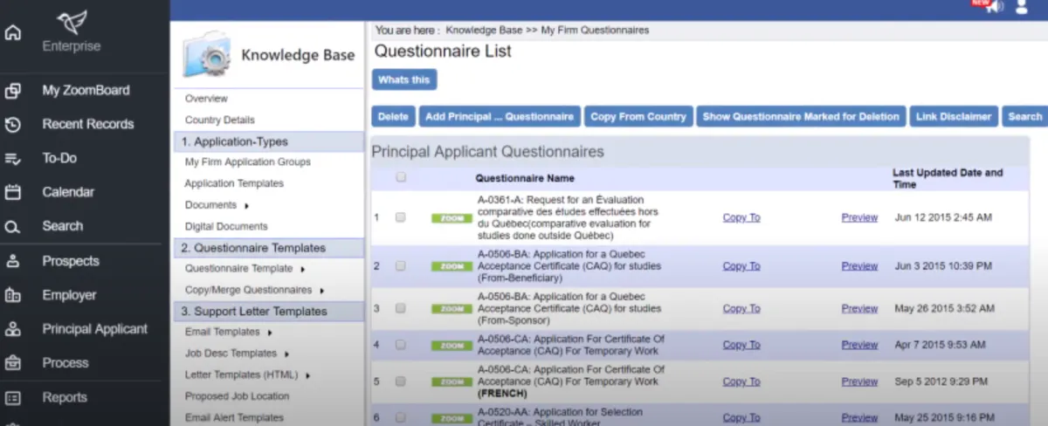
Task: Click the Questionnaire Name column header
Action: (x=525, y=178)
